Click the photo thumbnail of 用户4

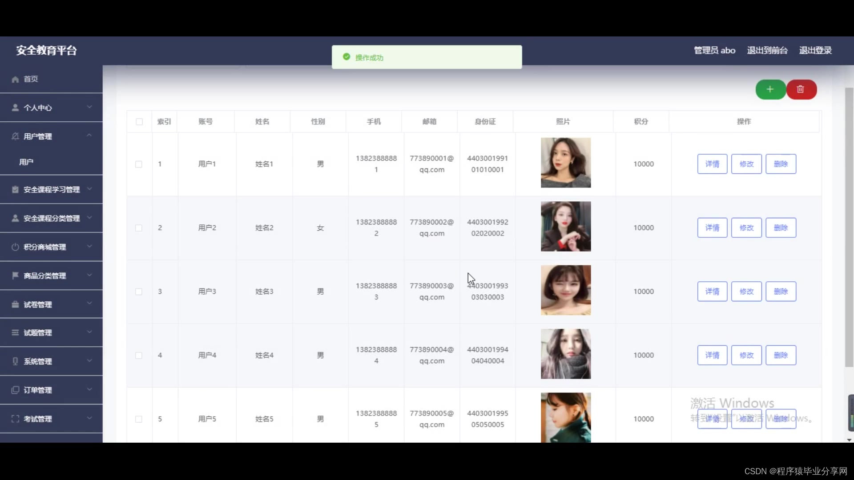[x=565, y=354]
